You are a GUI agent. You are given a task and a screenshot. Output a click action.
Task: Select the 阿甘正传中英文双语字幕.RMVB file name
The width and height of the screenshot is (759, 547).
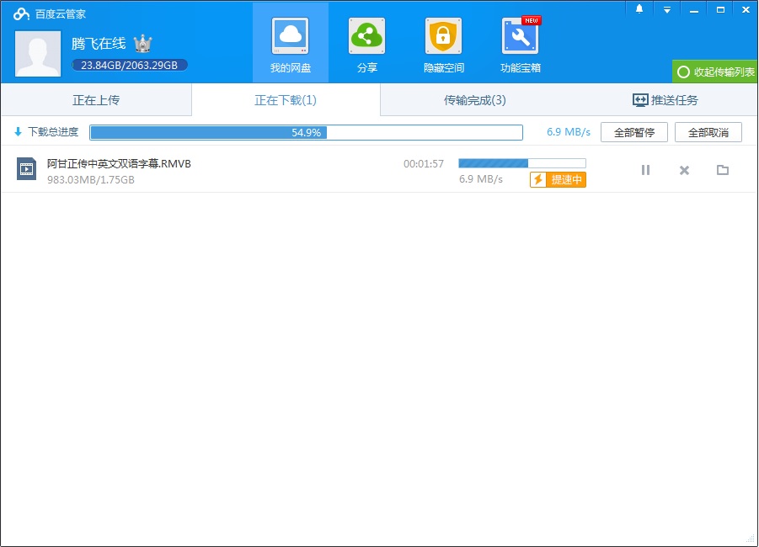point(119,163)
